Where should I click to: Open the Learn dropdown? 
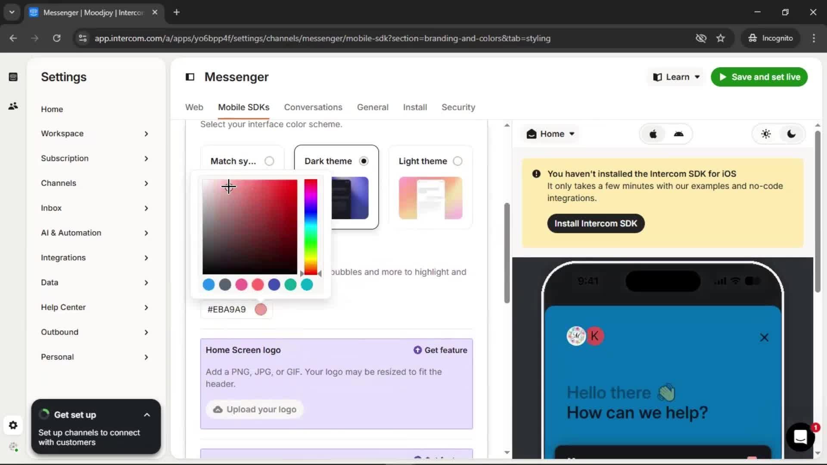676,77
